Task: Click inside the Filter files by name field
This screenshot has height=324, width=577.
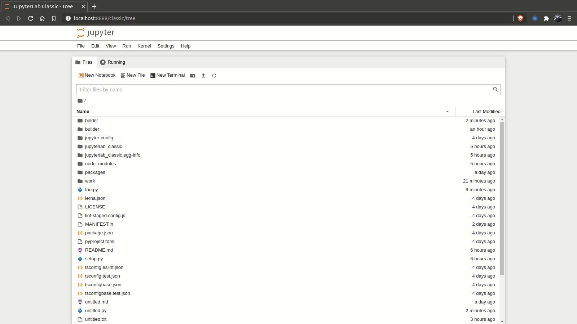Action: (252, 89)
